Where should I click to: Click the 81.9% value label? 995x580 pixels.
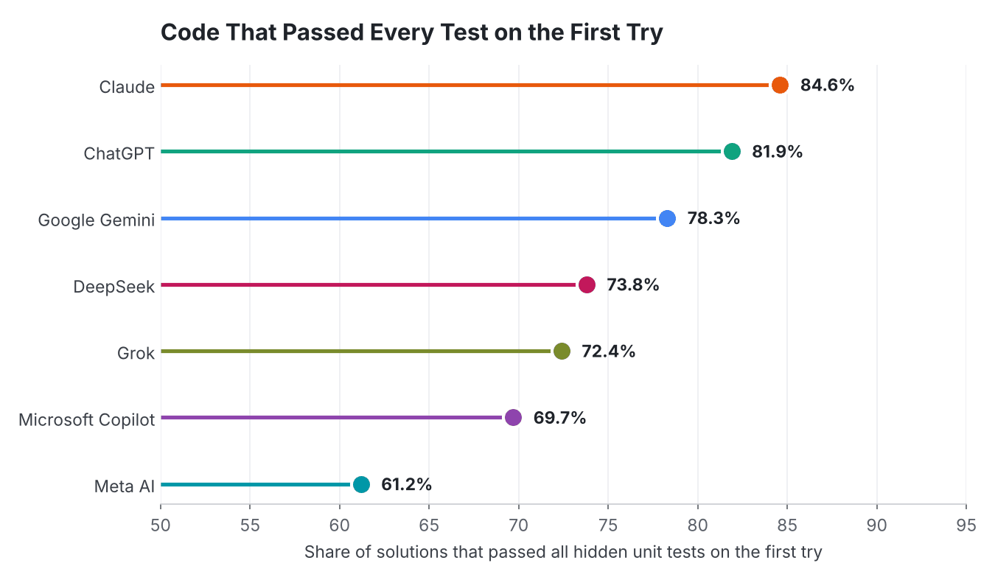[x=777, y=152]
